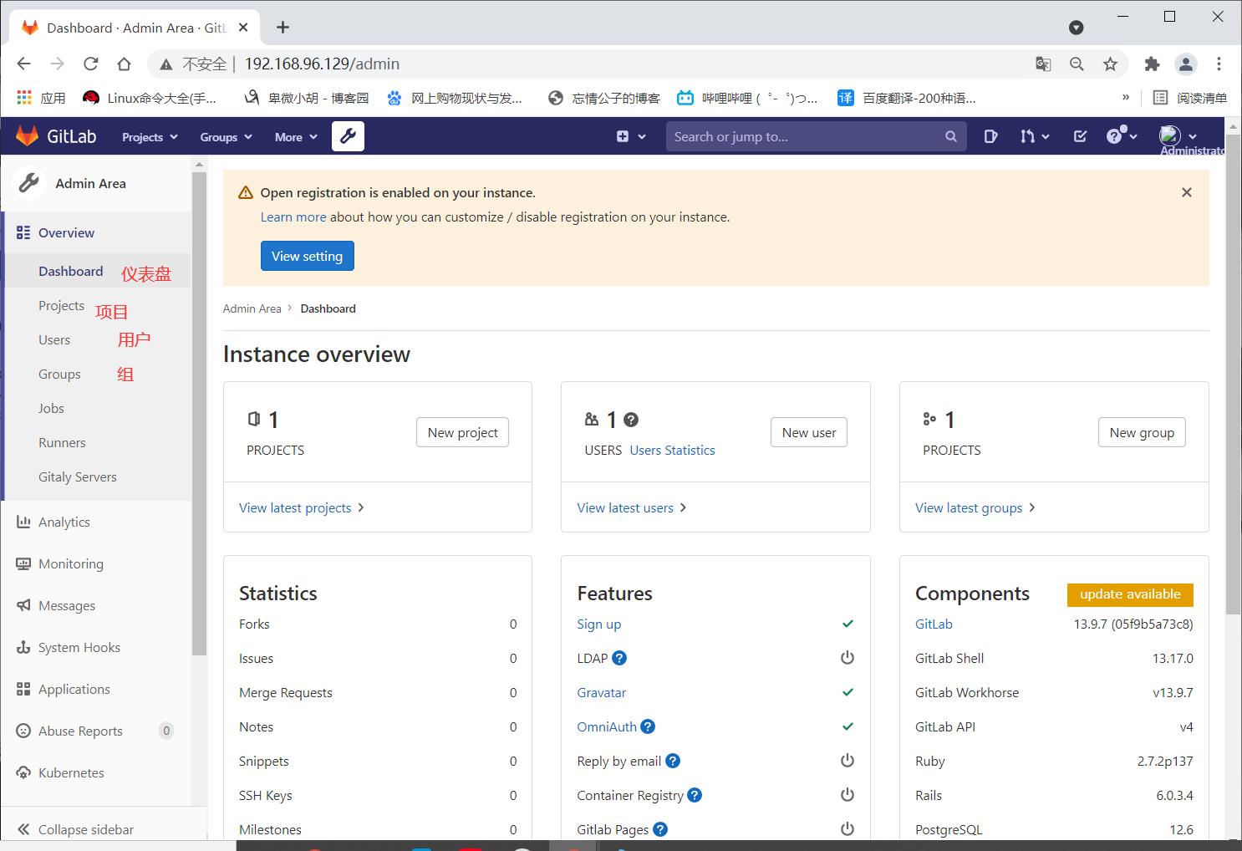The height and width of the screenshot is (851, 1242).
Task: Click LDAP help question icon
Action: pyautogui.click(x=619, y=658)
